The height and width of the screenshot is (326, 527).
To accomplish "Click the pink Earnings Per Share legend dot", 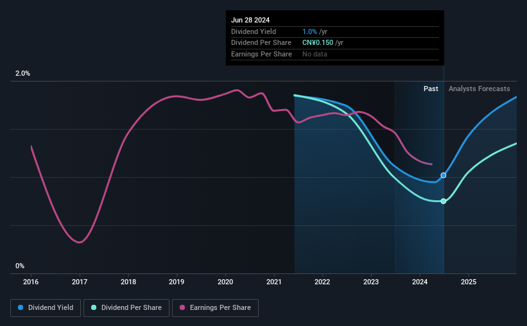I will click(182, 307).
